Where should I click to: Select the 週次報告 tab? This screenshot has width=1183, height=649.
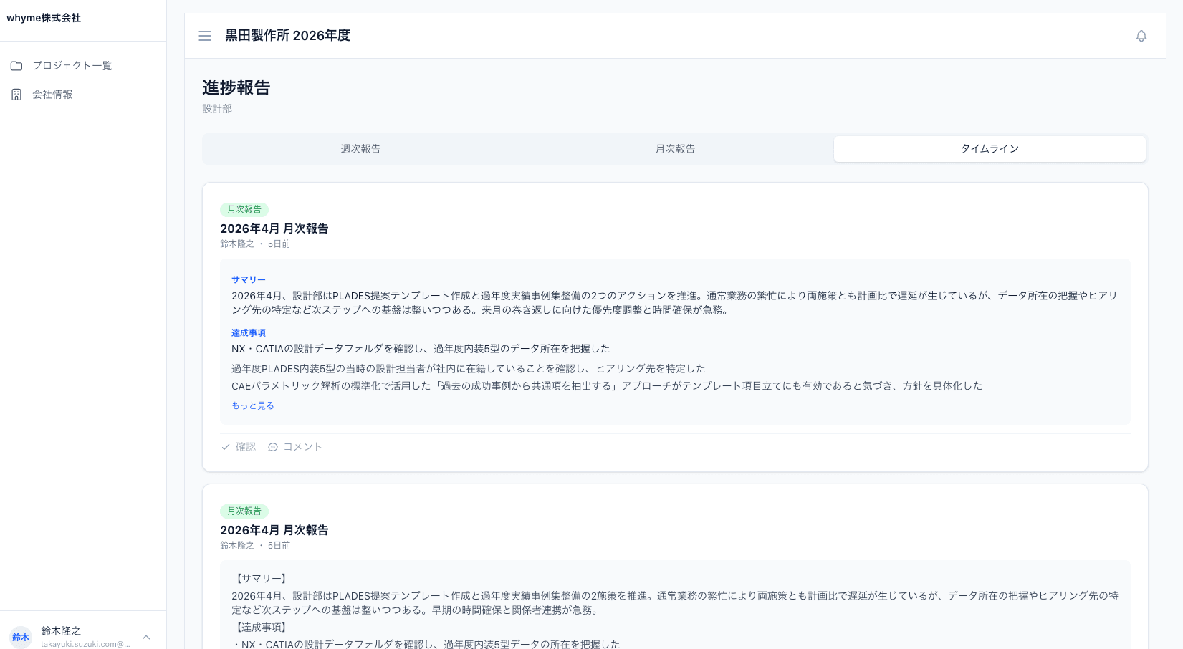point(360,148)
